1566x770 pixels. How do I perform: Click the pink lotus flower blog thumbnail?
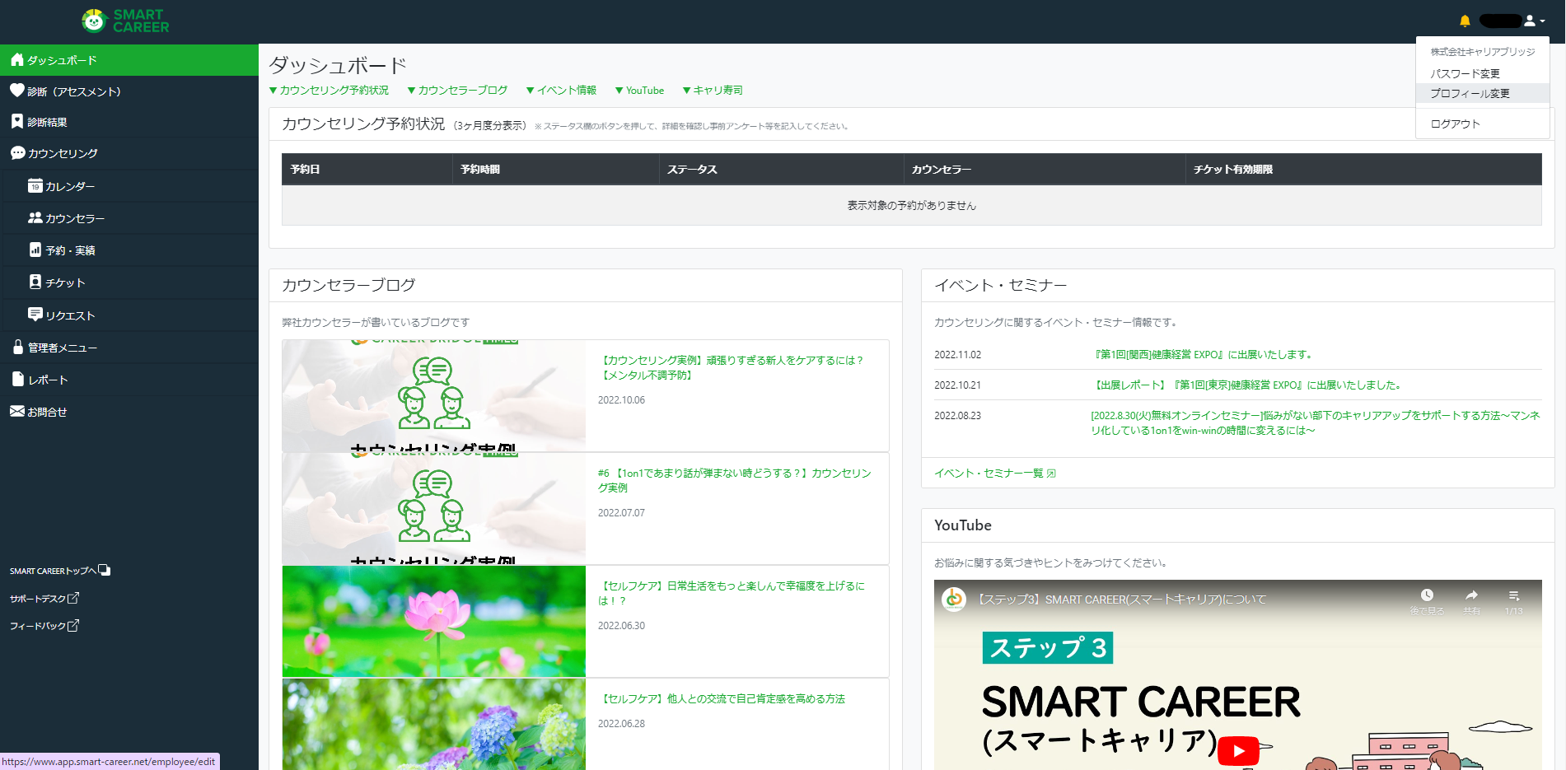[434, 621]
